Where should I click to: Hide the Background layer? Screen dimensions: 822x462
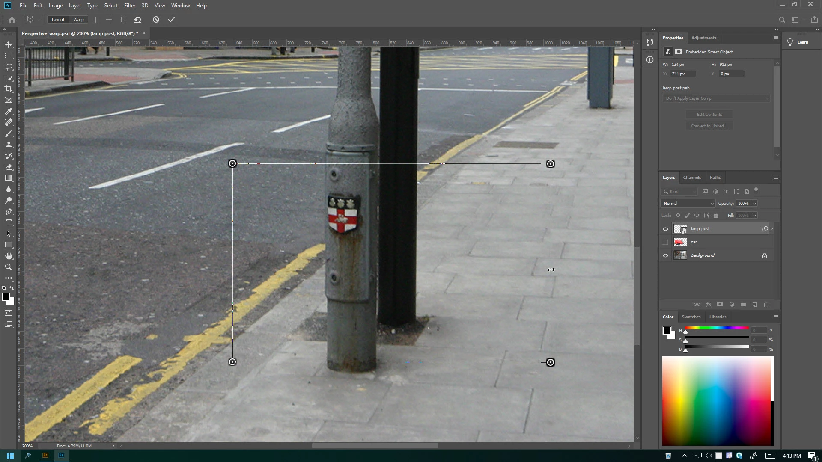pyautogui.click(x=665, y=255)
